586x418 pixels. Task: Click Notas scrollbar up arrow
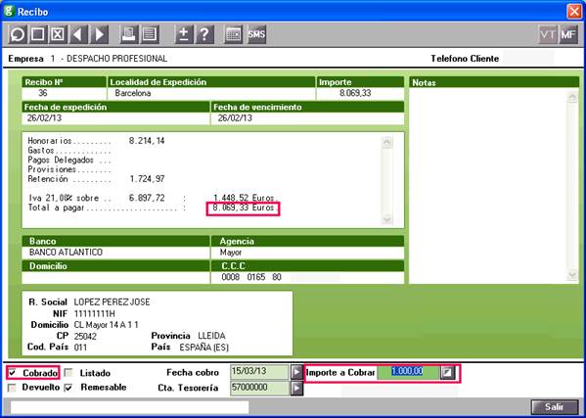(572, 97)
